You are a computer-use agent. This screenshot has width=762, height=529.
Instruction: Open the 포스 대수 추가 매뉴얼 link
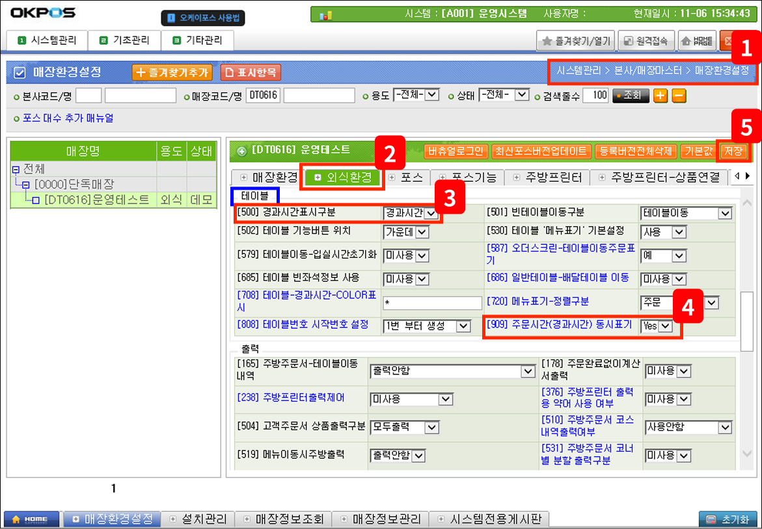(x=68, y=118)
